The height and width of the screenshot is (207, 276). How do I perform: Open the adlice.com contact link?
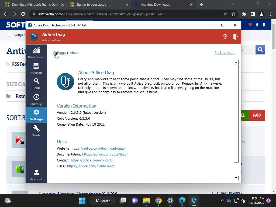pyautogui.click(x=92, y=160)
